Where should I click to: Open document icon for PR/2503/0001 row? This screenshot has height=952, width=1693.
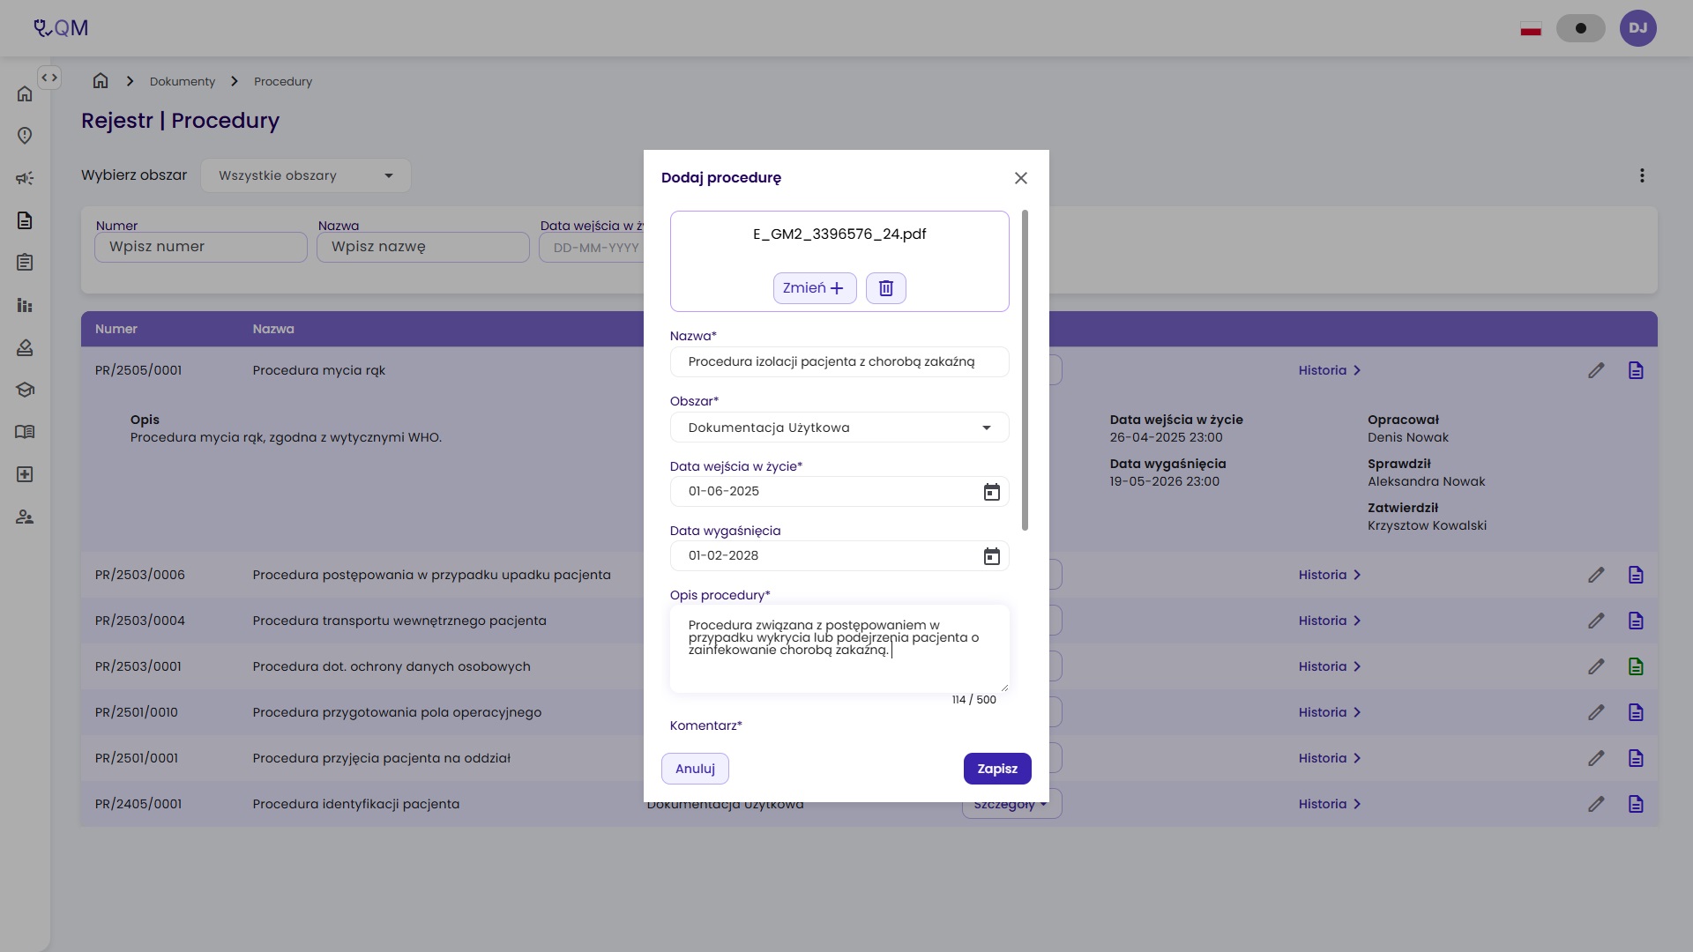pos(1636,666)
